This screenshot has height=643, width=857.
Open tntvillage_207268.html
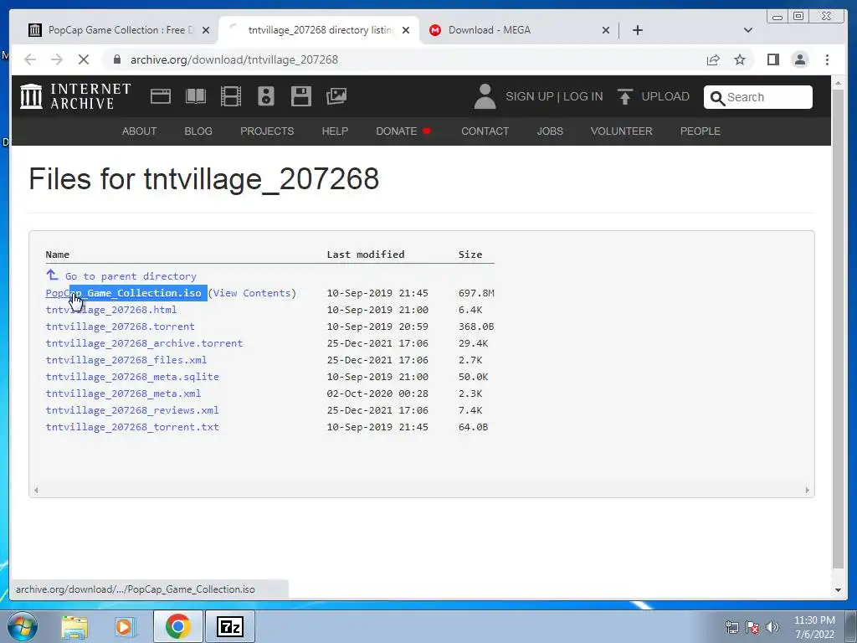pyautogui.click(x=111, y=310)
